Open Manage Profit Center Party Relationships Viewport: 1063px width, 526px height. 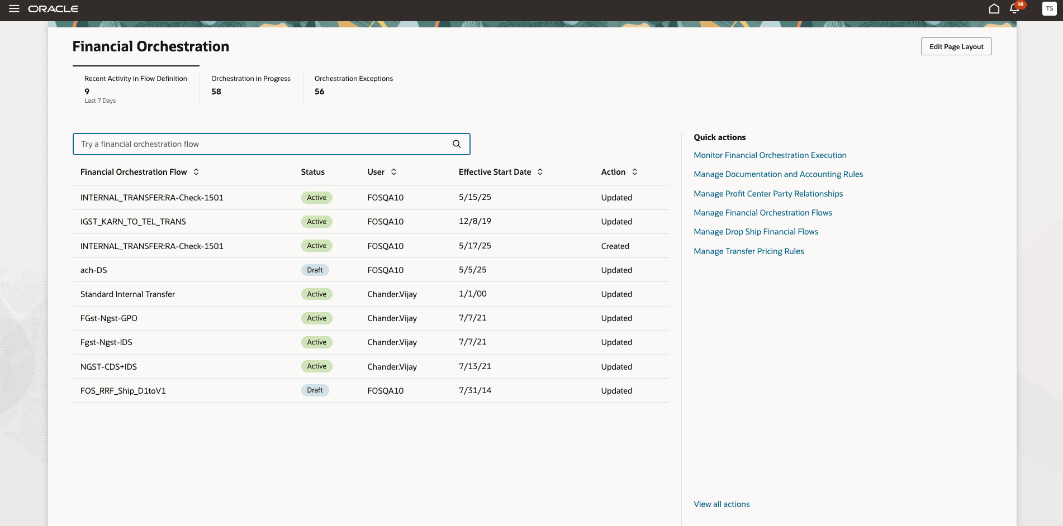point(768,194)
